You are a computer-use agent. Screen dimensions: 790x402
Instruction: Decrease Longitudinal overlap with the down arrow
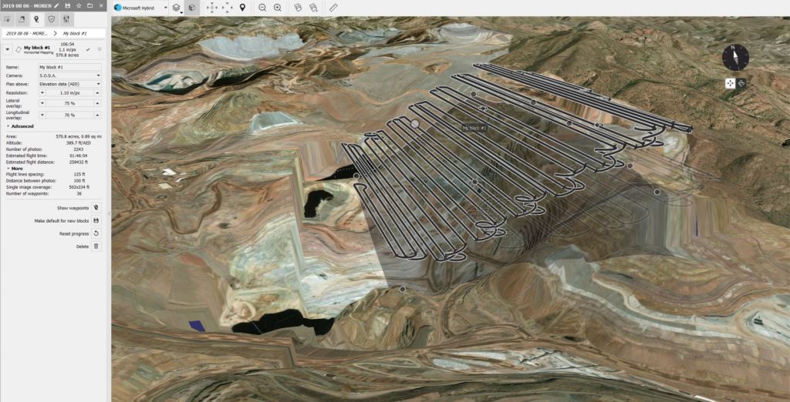(x=42, y=116)
